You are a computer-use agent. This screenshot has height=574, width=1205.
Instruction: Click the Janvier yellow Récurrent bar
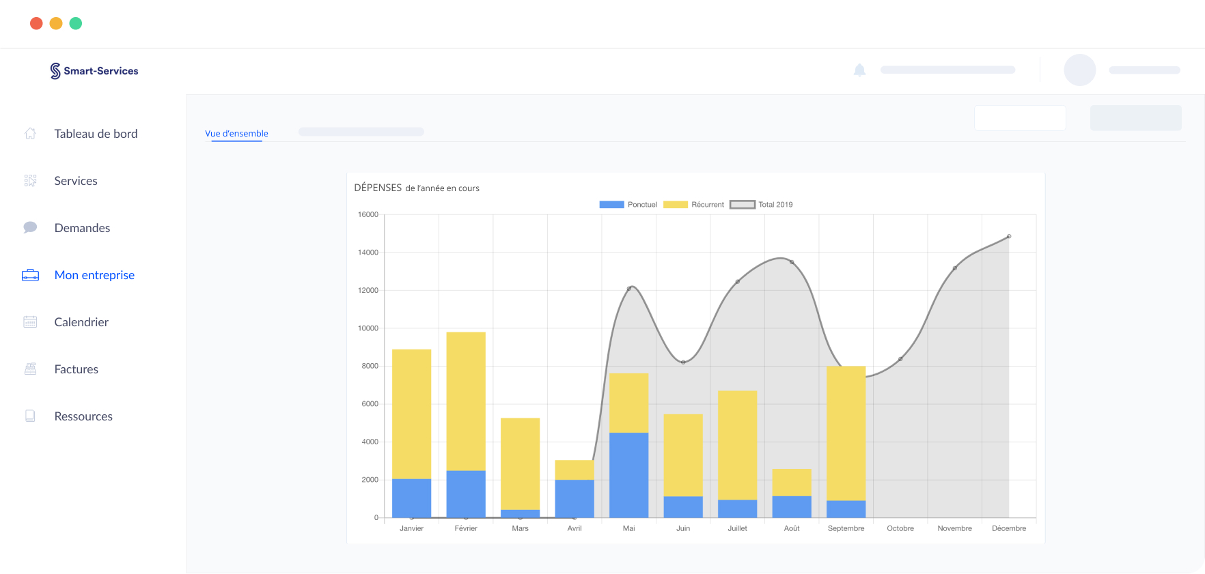point(411,414)
